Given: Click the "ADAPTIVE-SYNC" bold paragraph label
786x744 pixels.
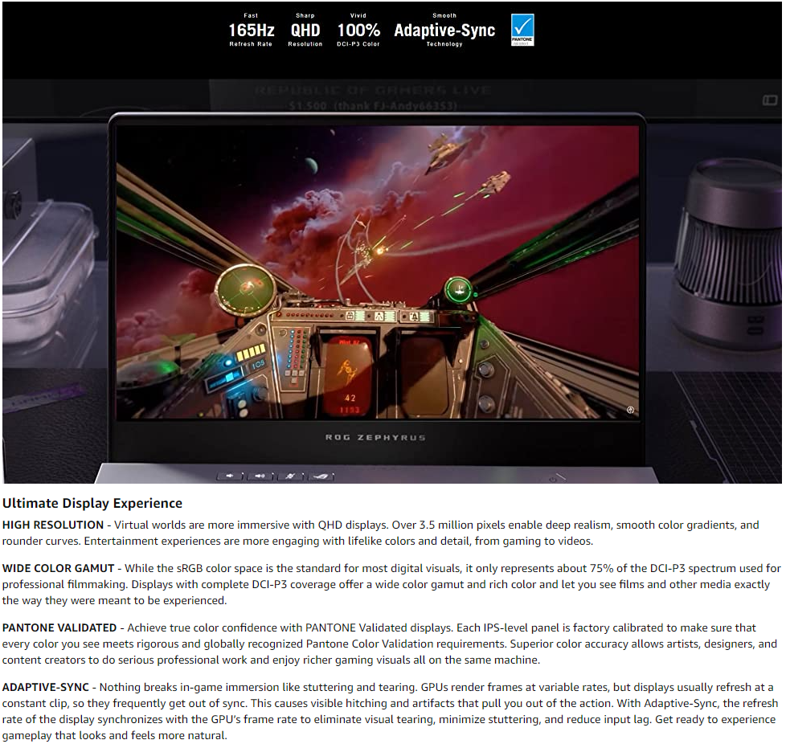Looking at the screenshot, I should coord(46,687).
